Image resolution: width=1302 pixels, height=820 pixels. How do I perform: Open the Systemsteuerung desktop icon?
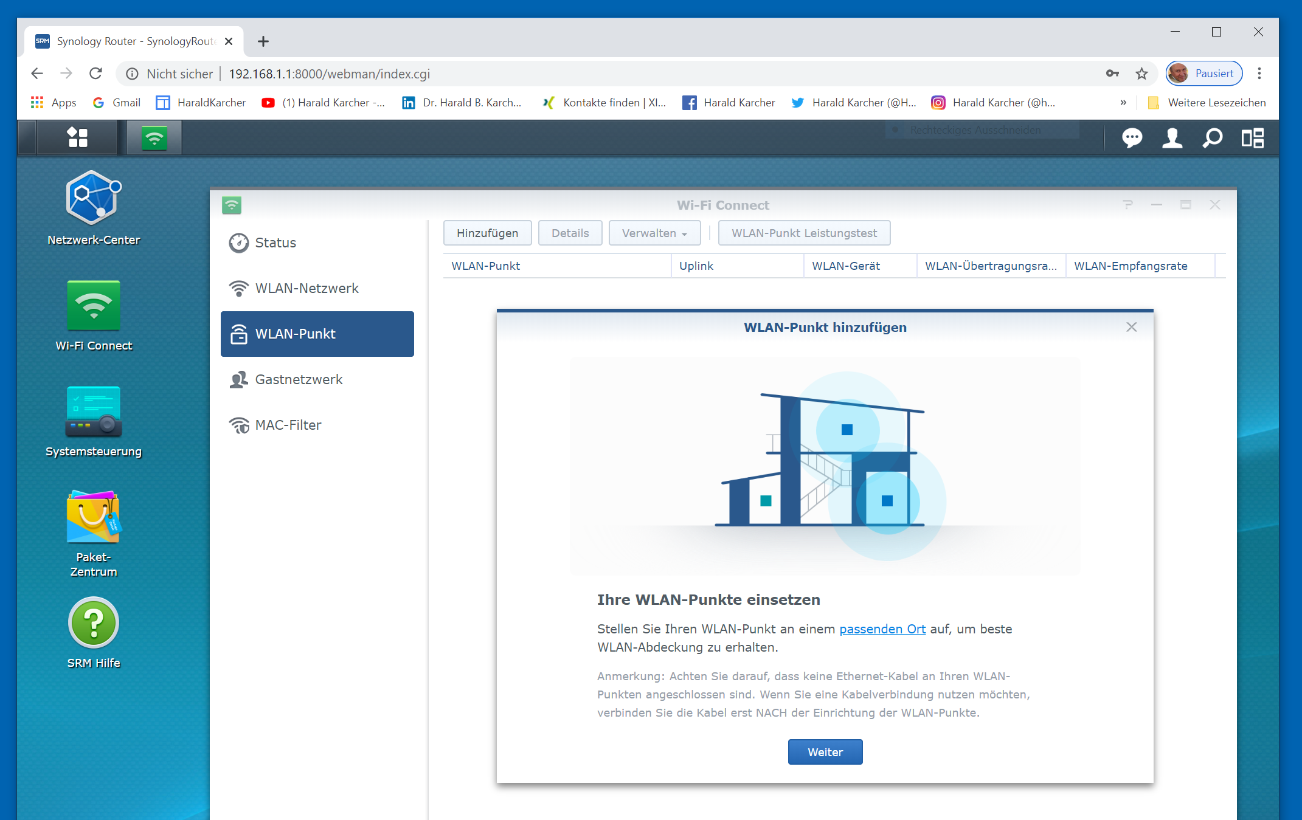(93, 412)
